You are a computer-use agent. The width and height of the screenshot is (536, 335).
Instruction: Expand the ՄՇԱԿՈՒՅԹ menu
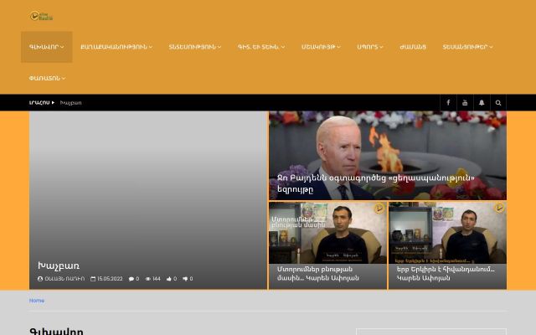click(321, 47)
